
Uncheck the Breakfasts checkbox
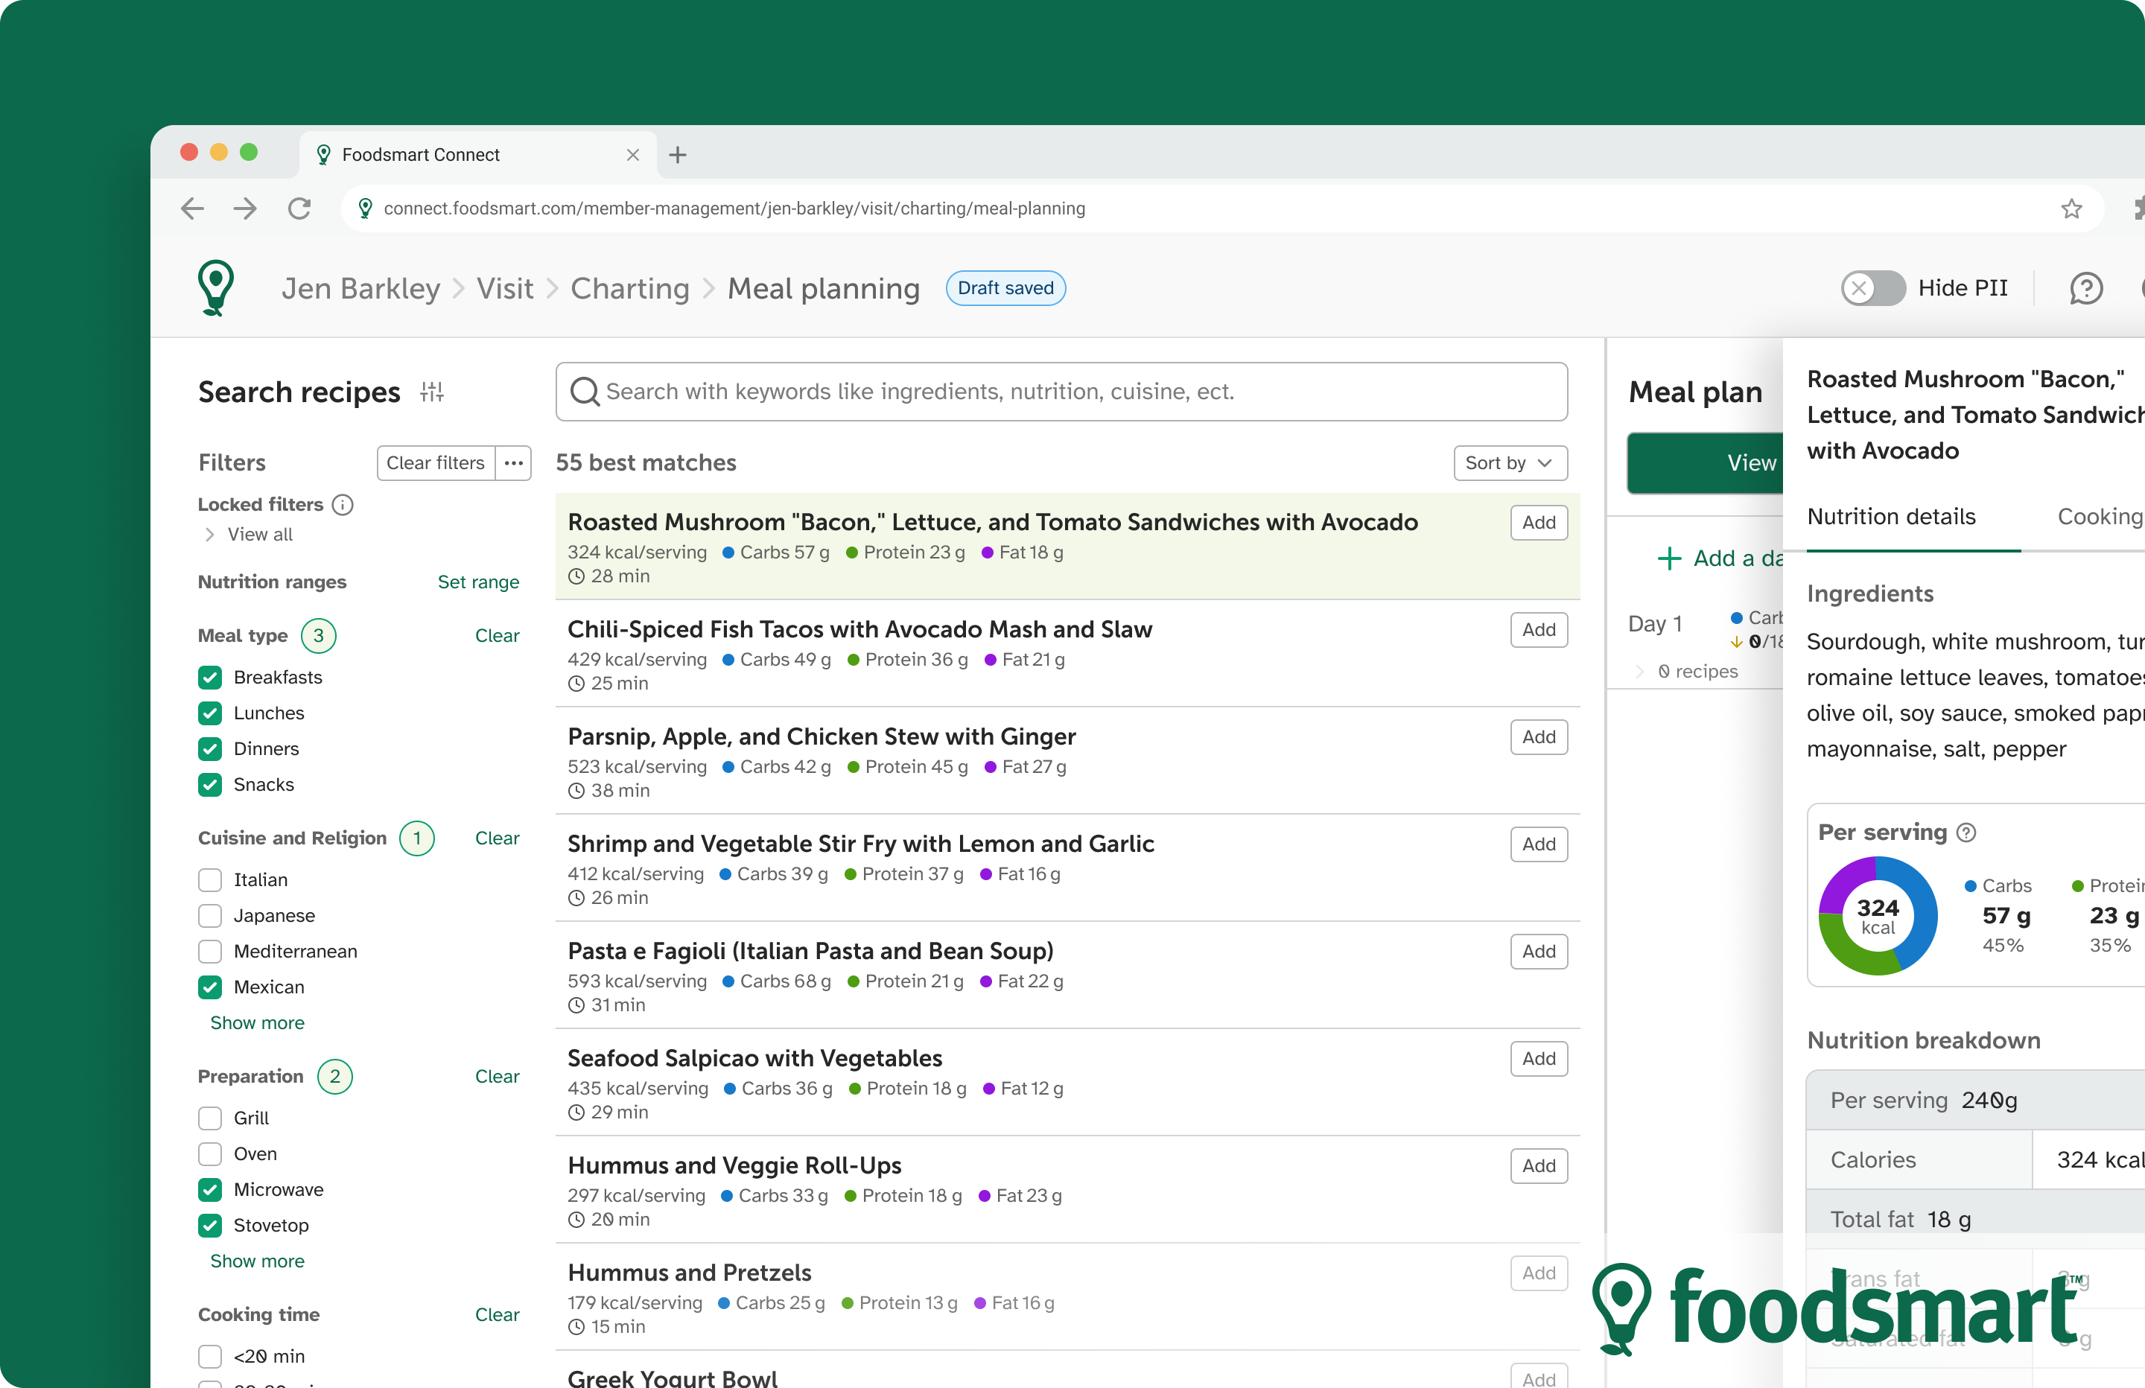[210, 678]
